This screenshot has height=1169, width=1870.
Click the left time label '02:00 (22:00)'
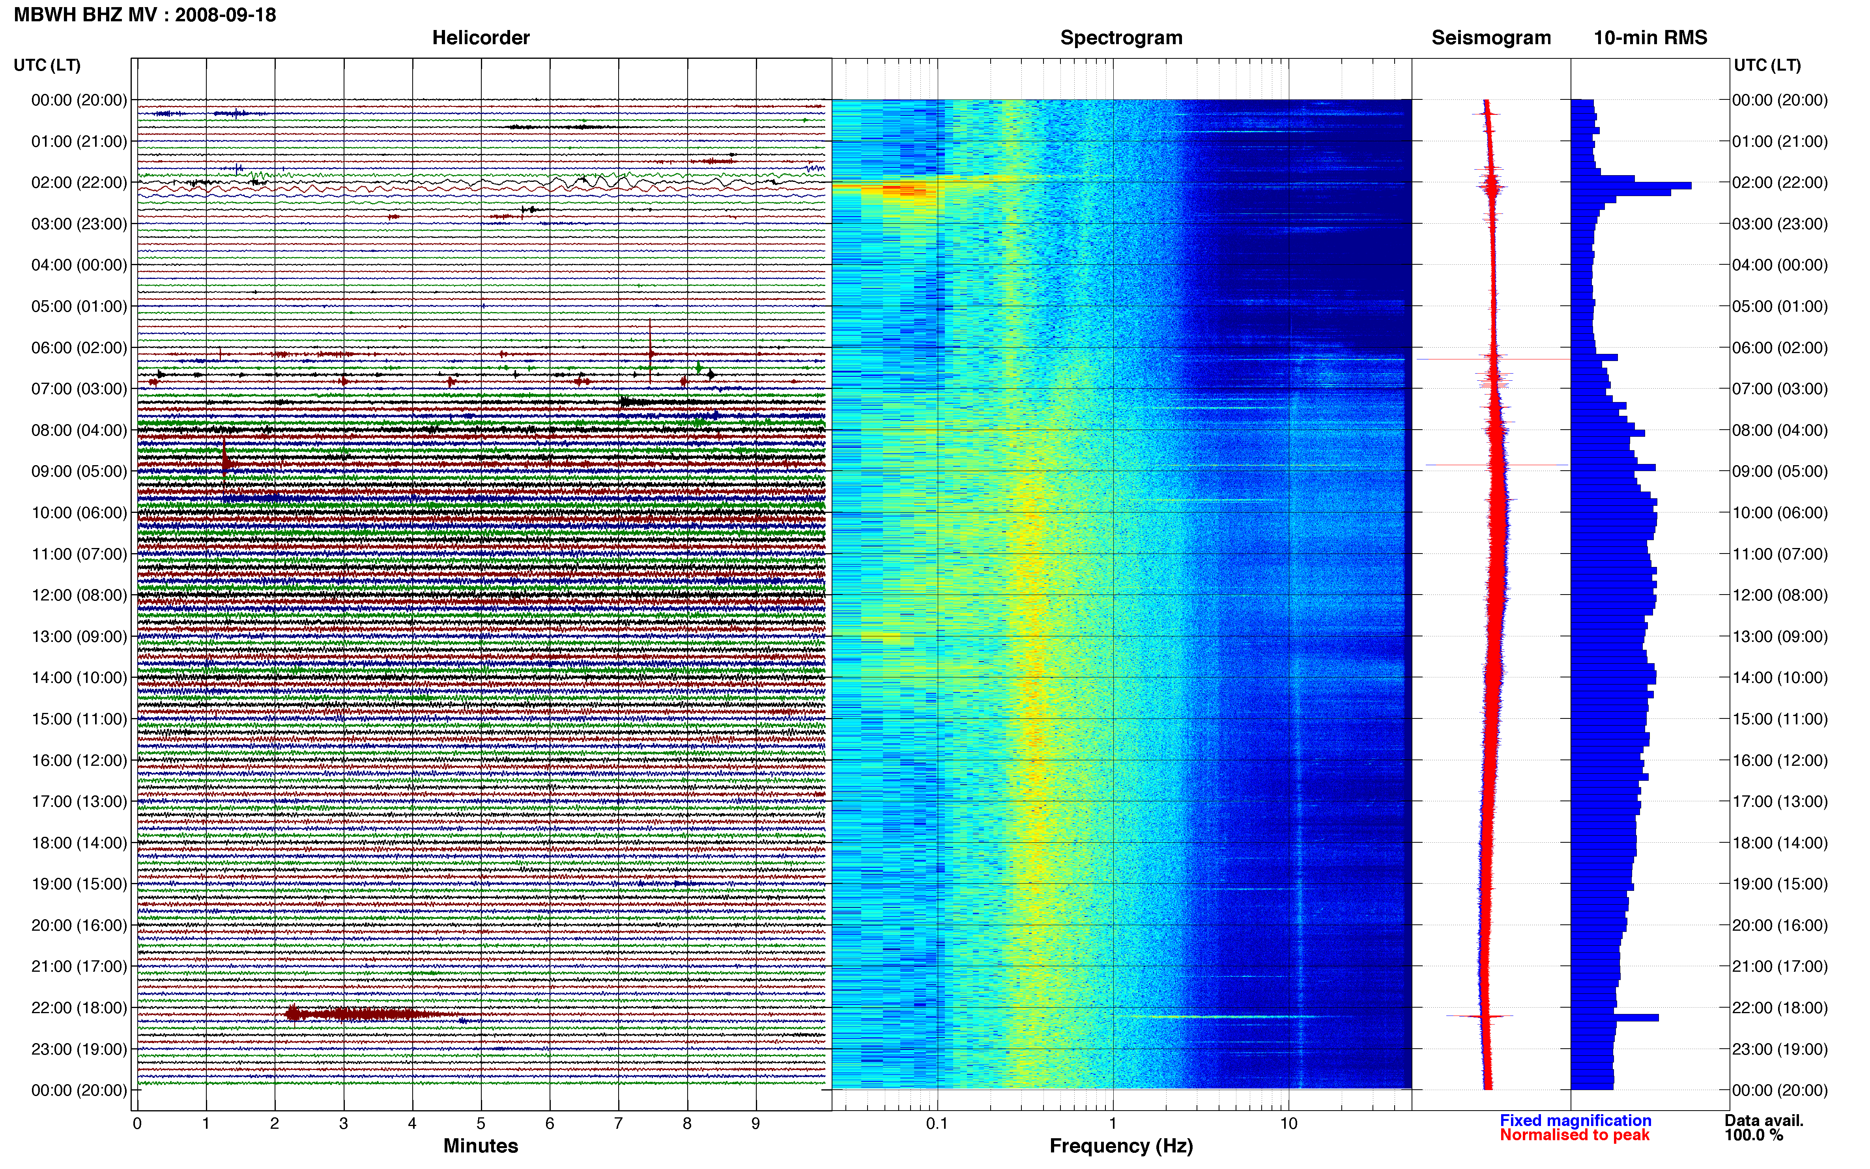(79, 182)
